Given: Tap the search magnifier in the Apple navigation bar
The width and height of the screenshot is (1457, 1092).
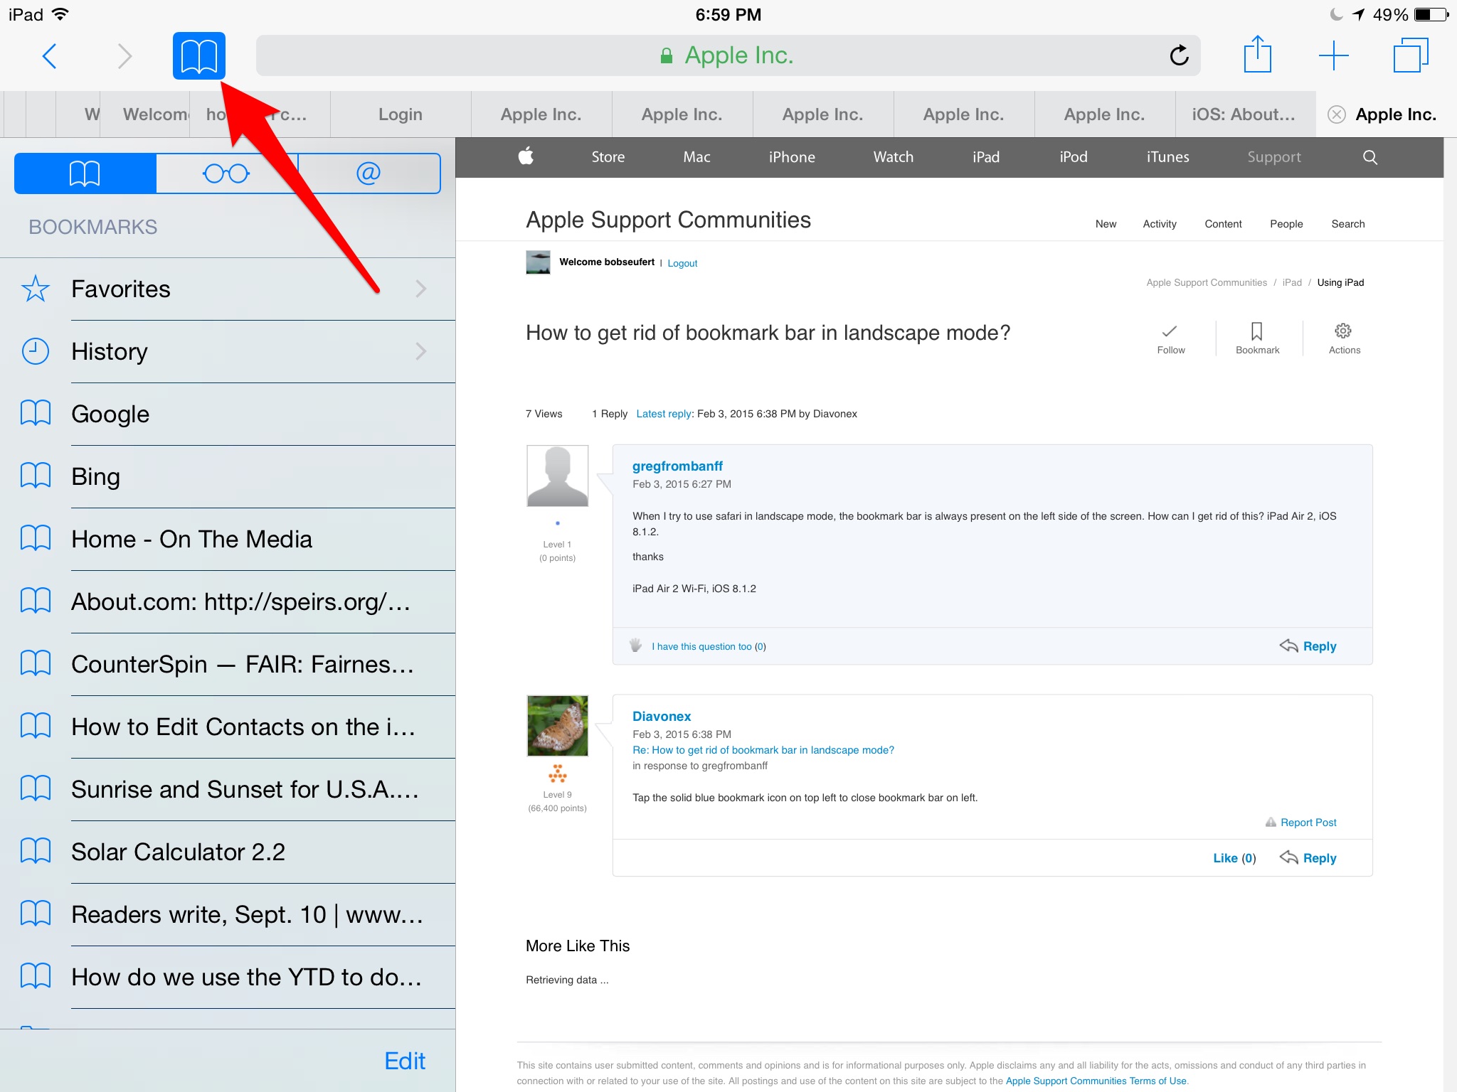Looking at the screenshot, I should click(1369, 157).
